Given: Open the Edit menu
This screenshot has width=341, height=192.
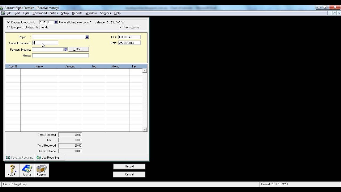Looking at the screenshot, I should click(x=17, y=13).
